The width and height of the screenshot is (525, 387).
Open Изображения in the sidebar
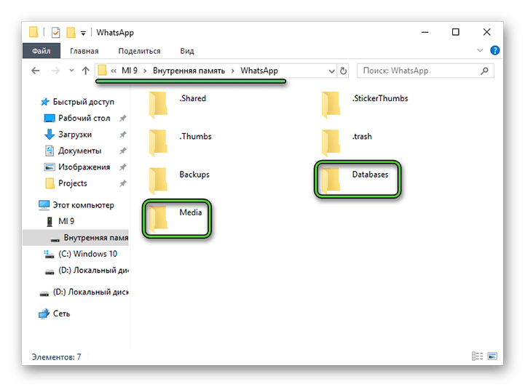[x=77, y=167]
